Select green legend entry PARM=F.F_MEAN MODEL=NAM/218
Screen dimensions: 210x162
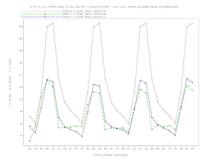coord(84,14)
